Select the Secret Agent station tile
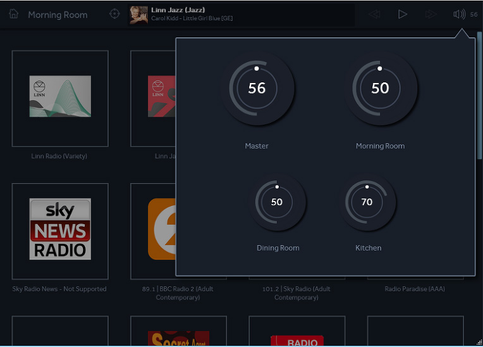The height and width of the screenshot is (347, 483). pyautogui.click(x=178, y=331)
